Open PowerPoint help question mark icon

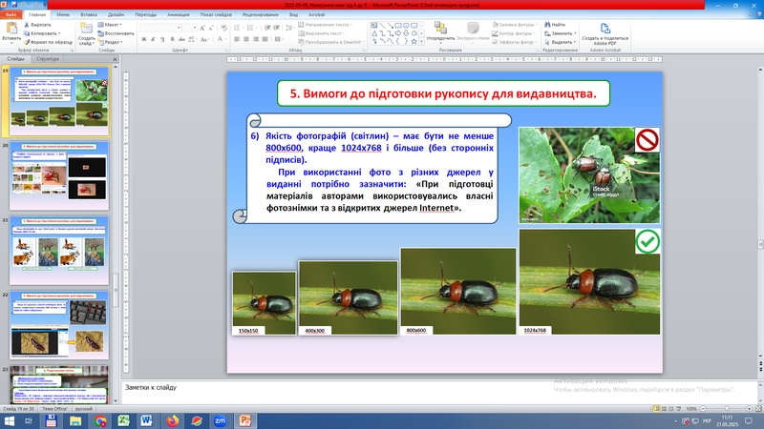759,14
